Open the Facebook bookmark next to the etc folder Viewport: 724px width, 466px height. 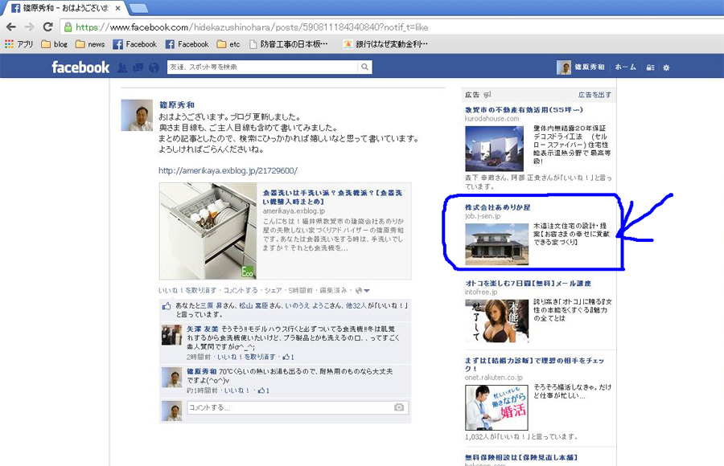click(x=187, y=44)
